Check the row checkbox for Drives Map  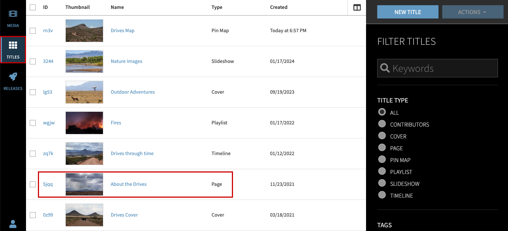point(32,30)
